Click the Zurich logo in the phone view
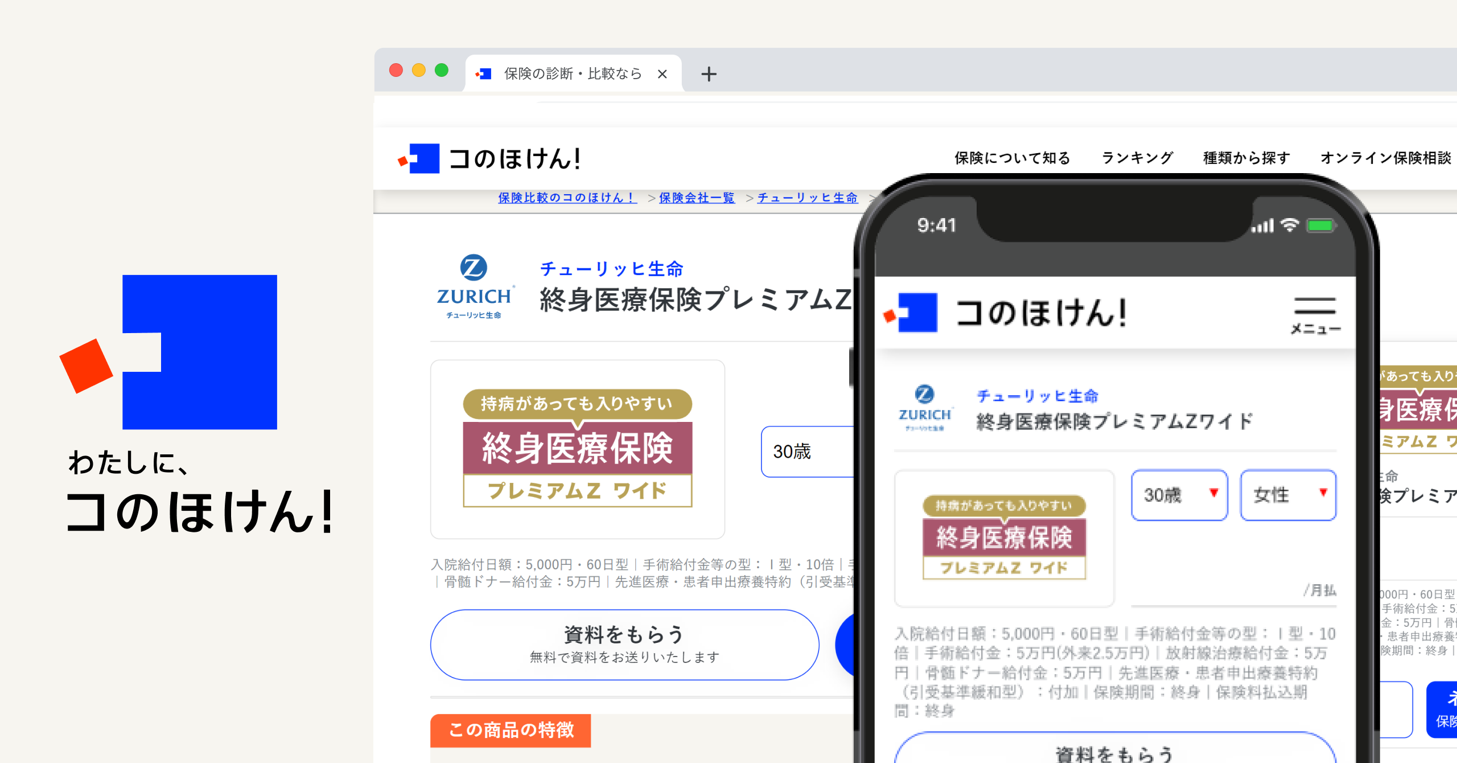The height and width of the screenshot is (763, 1457). click(x=925, y=408)
